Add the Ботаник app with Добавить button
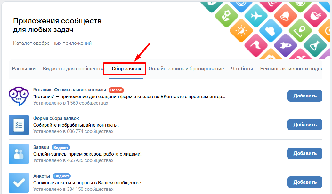332x194 pixels. coord(305,96)
